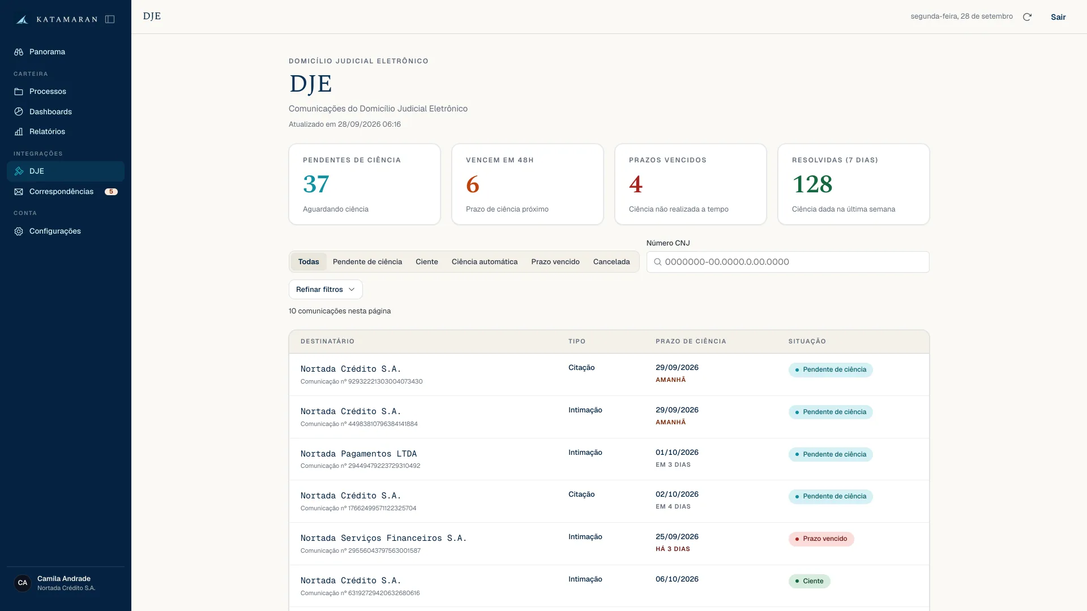Filter by Pendente de ciência tab
Image resolution: width=1087 pixels, height=611 pixels.
[367, 262]
